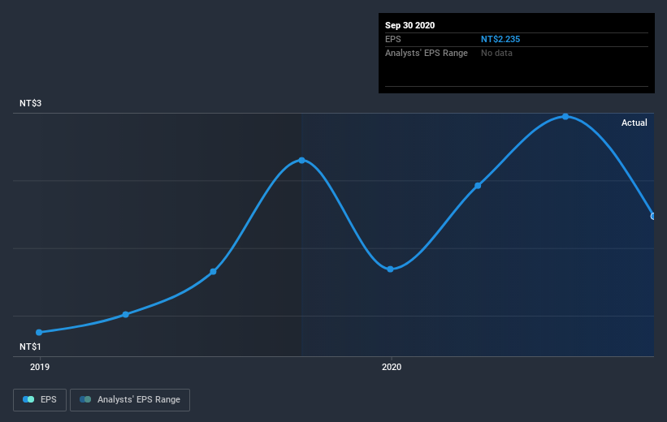Image resolution: width=667 pixels, height=422 pixels.
Task: Click the Analysts' EPS Range label in the tooltip
Action: (x=427, y=53)
